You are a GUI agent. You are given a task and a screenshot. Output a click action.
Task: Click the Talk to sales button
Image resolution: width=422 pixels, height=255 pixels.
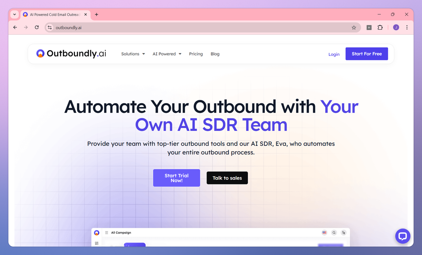[227, 178]
